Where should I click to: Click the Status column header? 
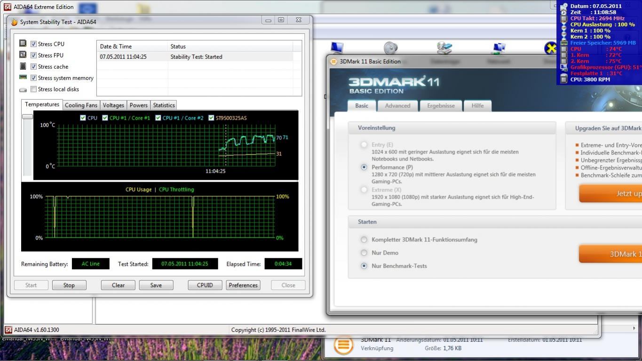(230, 46)
